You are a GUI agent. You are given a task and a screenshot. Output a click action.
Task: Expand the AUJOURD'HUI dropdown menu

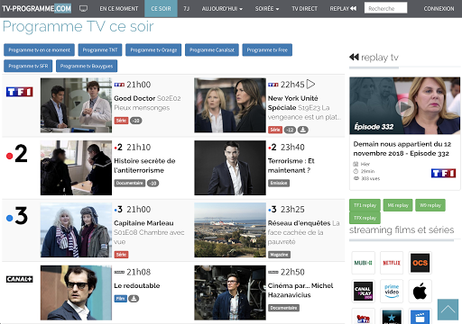pyautogui.click(x=222, y=9)
